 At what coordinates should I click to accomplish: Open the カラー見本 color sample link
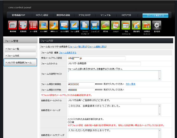click(130, 84)
